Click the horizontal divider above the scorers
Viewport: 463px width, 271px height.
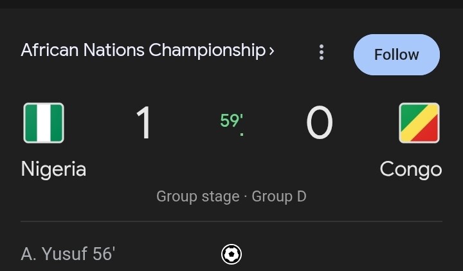(232, 221)
